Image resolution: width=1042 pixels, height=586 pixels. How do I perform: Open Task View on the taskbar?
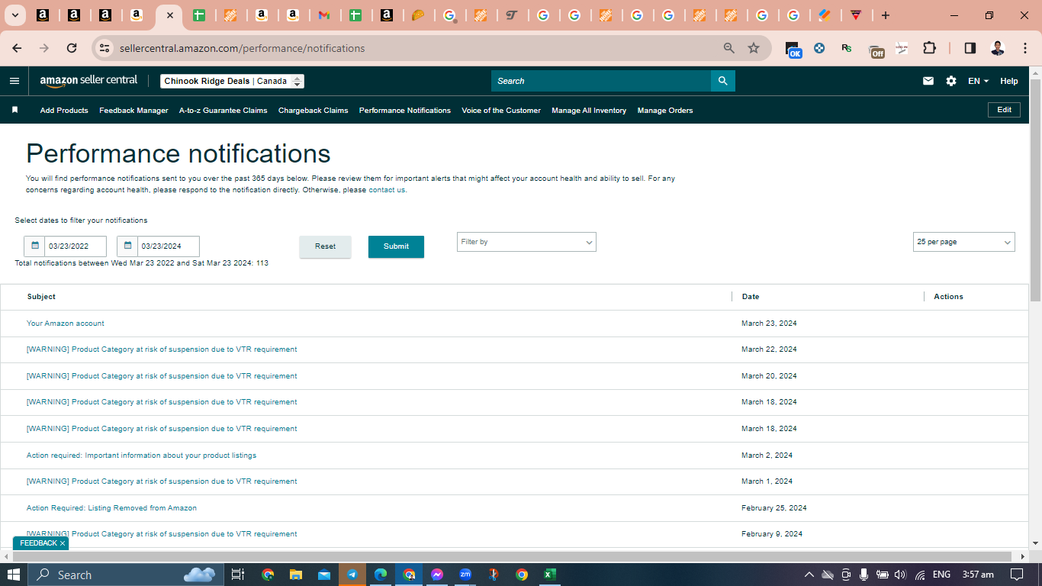pyautogui.click(x=237, y=575)
